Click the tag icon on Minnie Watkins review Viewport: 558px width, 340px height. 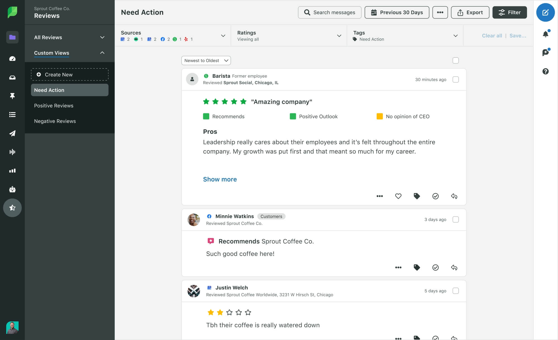tap(417, 267)
